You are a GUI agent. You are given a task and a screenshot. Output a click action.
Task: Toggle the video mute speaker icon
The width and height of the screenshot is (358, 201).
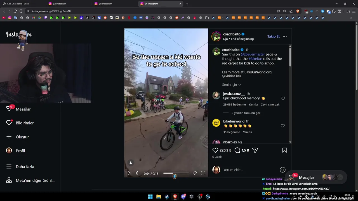tap(137, 173)
